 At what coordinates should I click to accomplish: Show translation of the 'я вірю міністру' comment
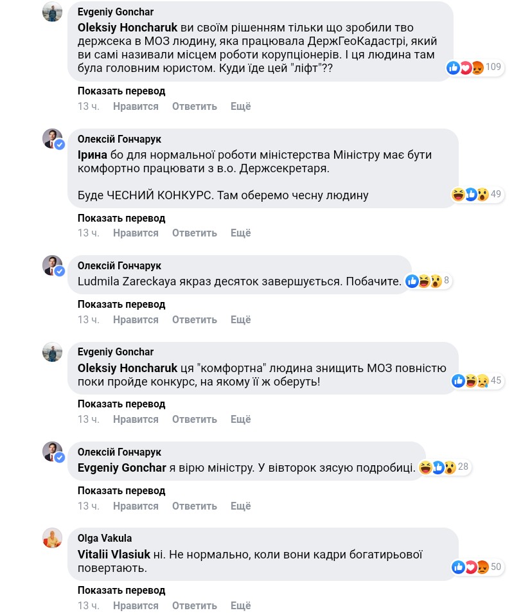click(x=121, y=490)
